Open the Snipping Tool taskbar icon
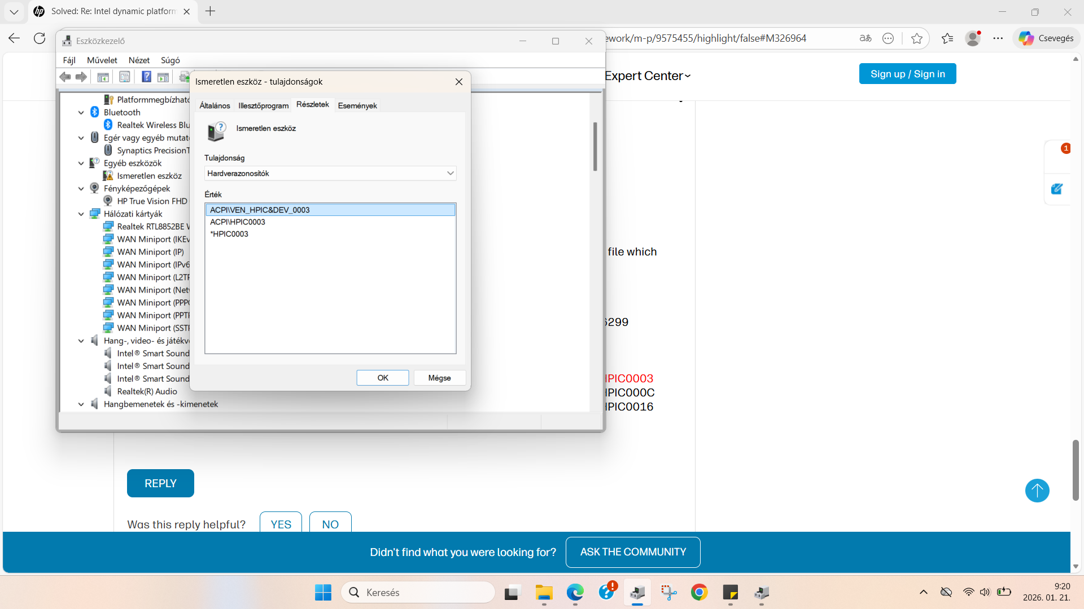This screenshot has width=1084, height=609. click(668, 593)
